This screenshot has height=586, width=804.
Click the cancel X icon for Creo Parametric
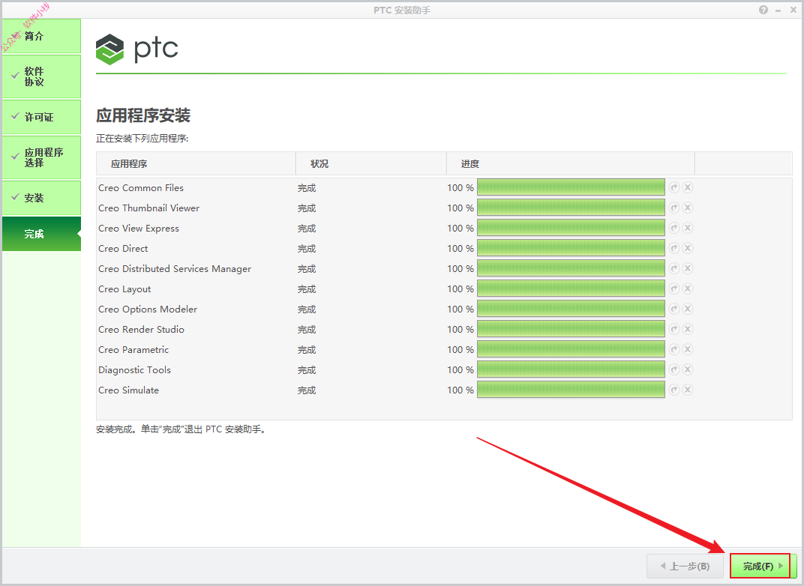[x=688, y=349]
